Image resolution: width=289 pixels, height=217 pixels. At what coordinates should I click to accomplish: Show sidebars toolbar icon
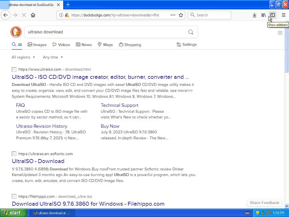273,15
